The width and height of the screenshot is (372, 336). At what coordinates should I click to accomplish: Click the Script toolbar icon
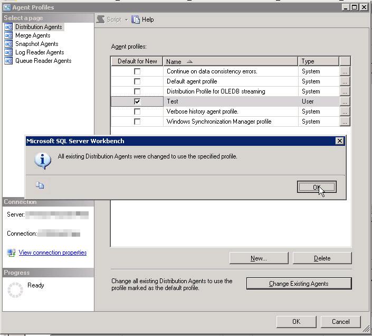[101, 20]
